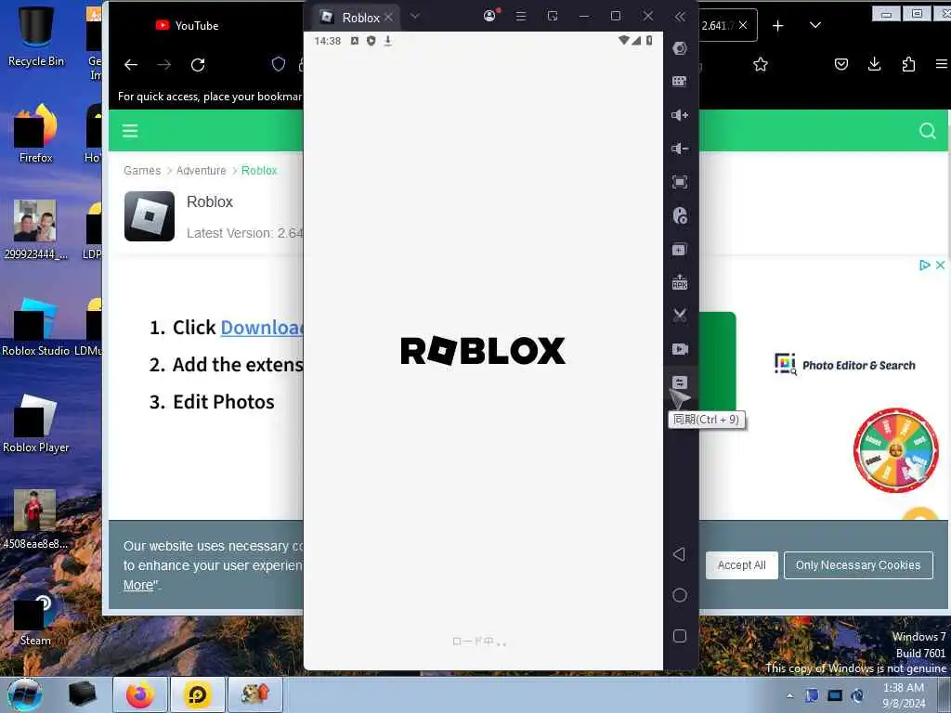Click Accept All cookies button
The image size is (951, 713).
coord(742,565)
